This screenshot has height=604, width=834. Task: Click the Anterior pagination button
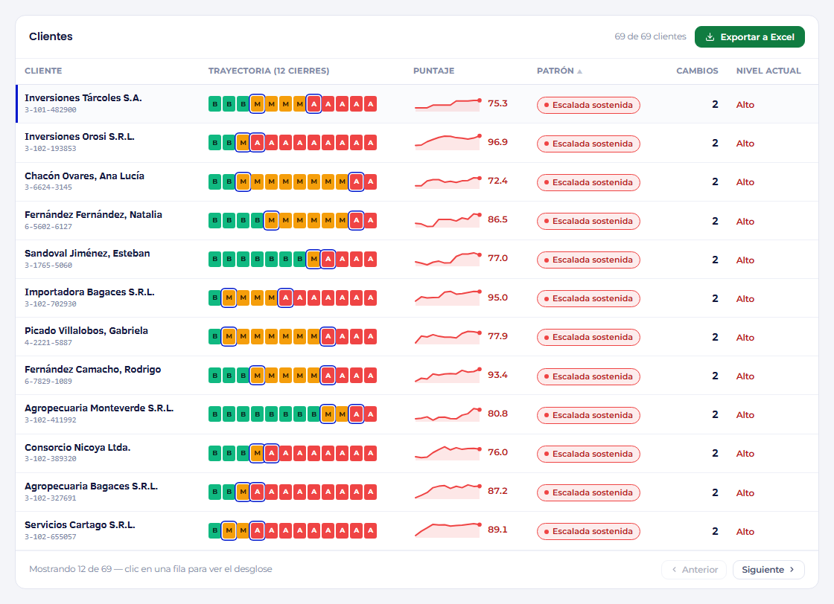(x=694, y=570)
